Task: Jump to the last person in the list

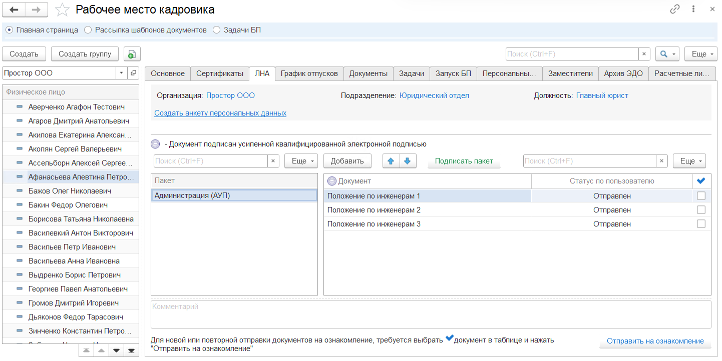Action: pos(132,350)
